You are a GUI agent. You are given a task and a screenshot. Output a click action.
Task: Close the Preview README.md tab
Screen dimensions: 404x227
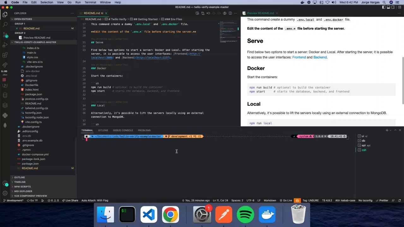276,13
